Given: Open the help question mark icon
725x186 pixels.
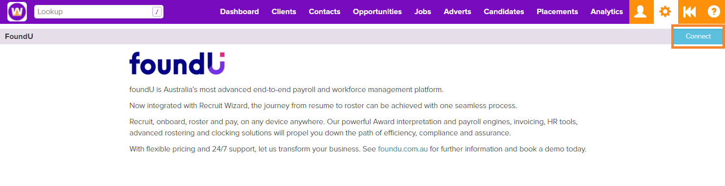Looking at the screenshot, I should [x=714, y=12].
